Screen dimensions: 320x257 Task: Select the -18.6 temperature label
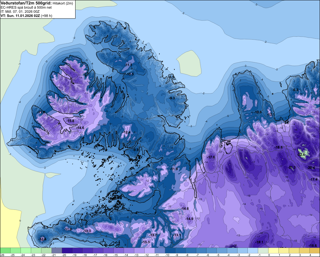point(313,246)
